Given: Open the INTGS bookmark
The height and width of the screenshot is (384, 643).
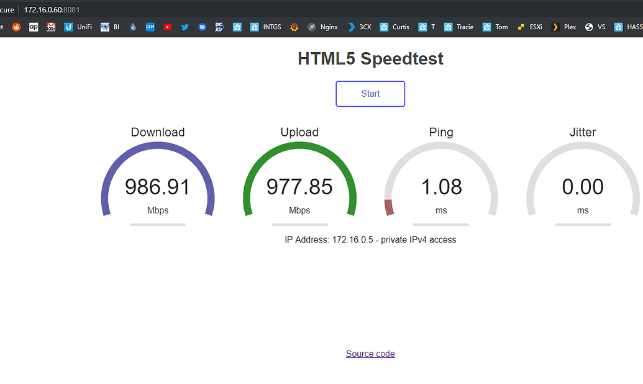Looking at the screenshot, I should 265,27.
